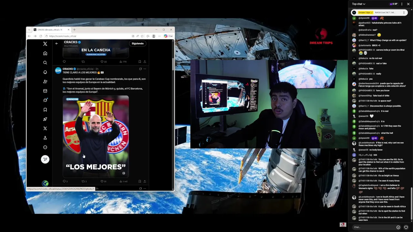Image resolution: width=413 pixels, height=232 pixels.
Task: Open chat header three-dot options
Action: tap(402, 4)
